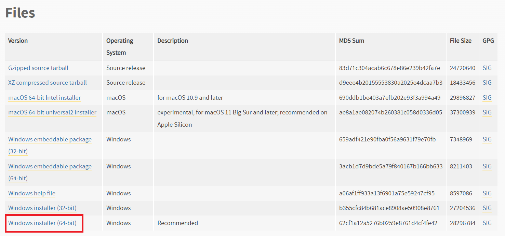Download the XZ compressed source tarball

pyautogui.click(x=47, y=83)
